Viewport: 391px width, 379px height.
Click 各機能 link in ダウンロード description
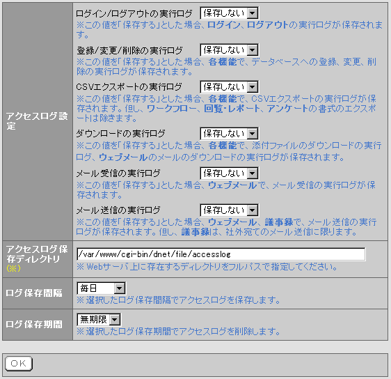tap(223, 146)
